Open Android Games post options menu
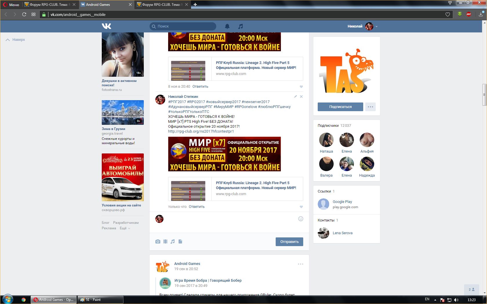 301,264
